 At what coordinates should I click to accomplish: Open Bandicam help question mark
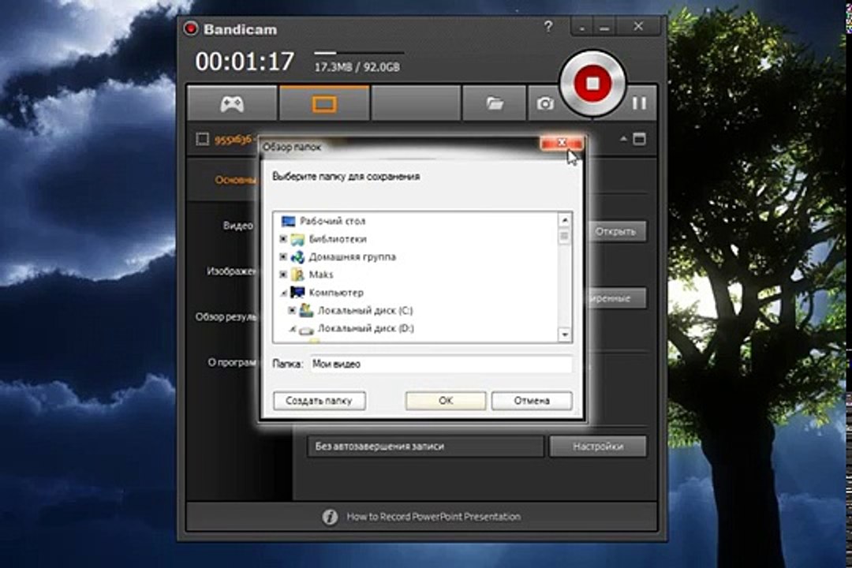tap(548, 26)
